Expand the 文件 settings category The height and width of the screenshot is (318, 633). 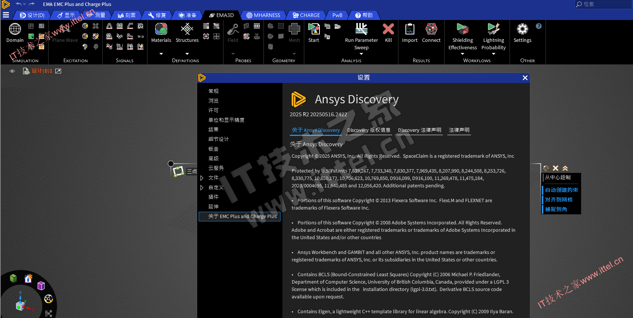[202, 178]
